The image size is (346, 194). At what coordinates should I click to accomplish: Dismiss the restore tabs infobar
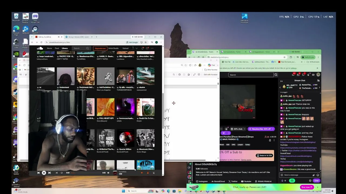(317, 68)
